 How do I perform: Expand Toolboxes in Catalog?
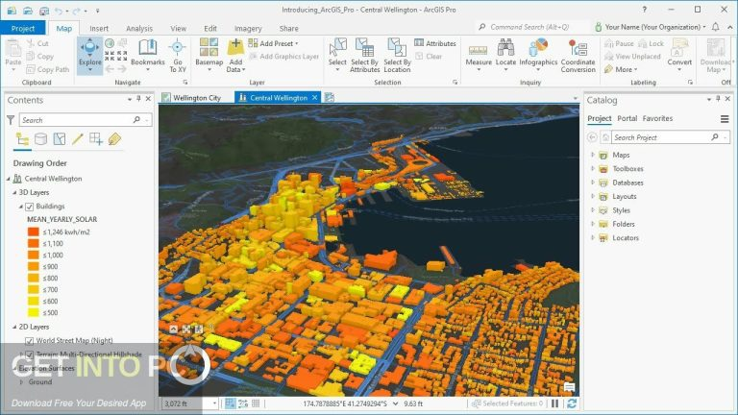[593, 168]
